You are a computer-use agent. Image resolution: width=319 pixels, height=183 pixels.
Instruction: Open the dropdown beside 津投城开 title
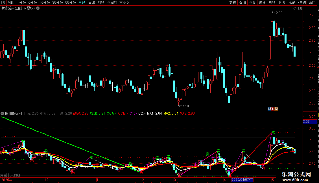[38, 8]
